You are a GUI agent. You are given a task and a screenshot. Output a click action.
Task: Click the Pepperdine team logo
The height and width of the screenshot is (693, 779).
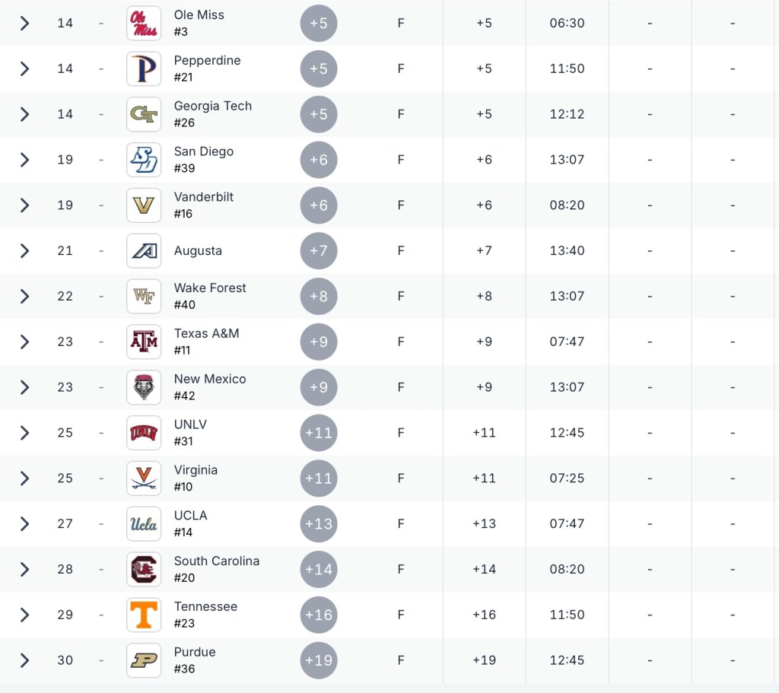[x=144, y=68]
